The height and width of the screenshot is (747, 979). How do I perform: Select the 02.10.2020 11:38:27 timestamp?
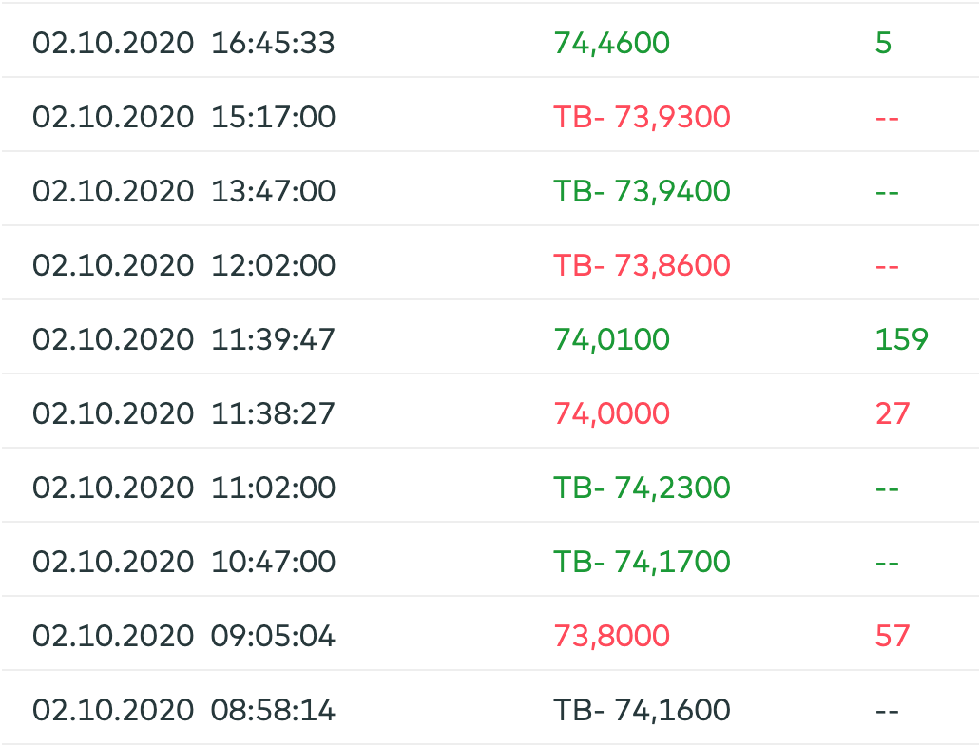[183, 413]
